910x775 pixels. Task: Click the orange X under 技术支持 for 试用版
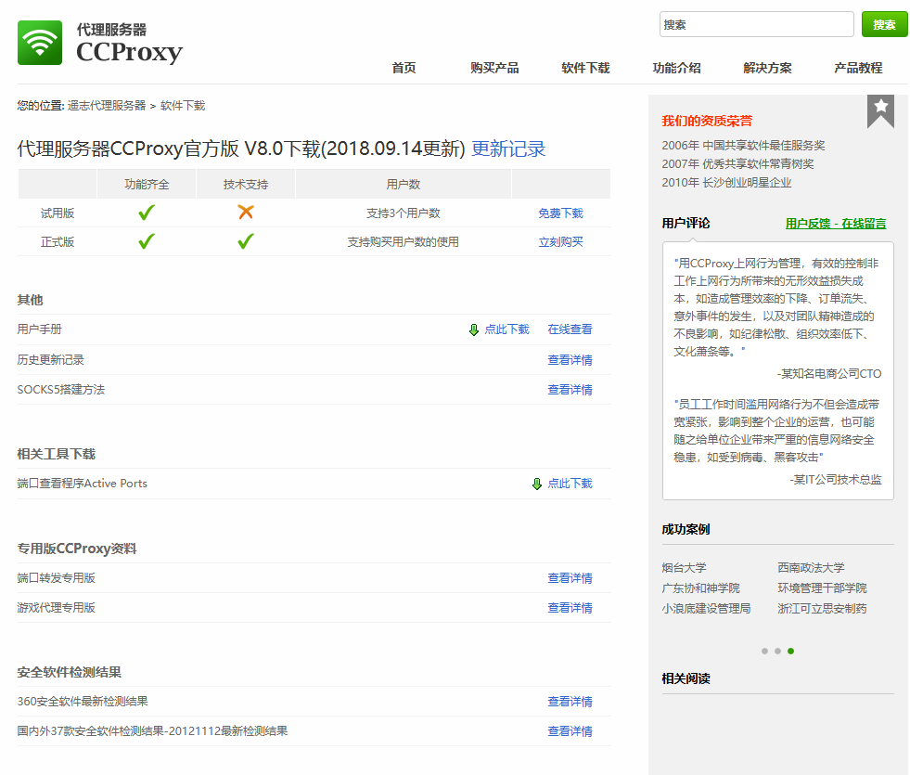[x=246, y=213]
